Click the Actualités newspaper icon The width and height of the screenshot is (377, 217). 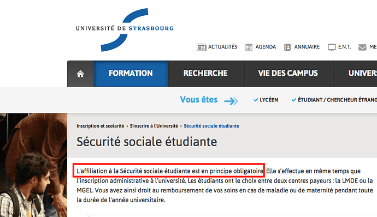click(x=201, y=47)
